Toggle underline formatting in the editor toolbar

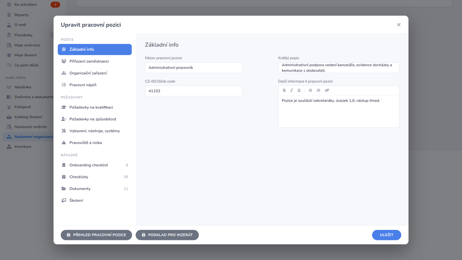(299, 91)
